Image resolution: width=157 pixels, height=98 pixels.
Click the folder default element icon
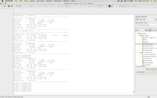click(x=141, y=19)
